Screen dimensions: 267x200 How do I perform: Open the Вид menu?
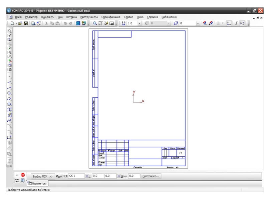coord(60,17)
